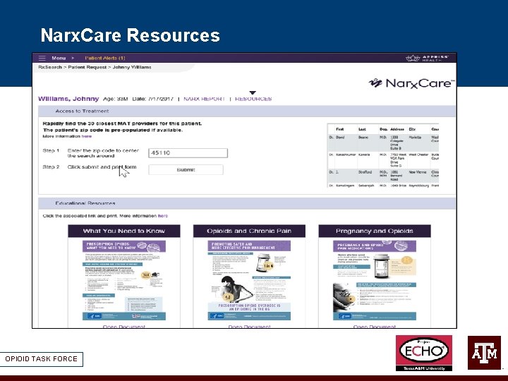Image resolution: width=508 pixels, height=381 pixels.
Task: Open the hamburger menu icon
Action: tap(42, 59)
